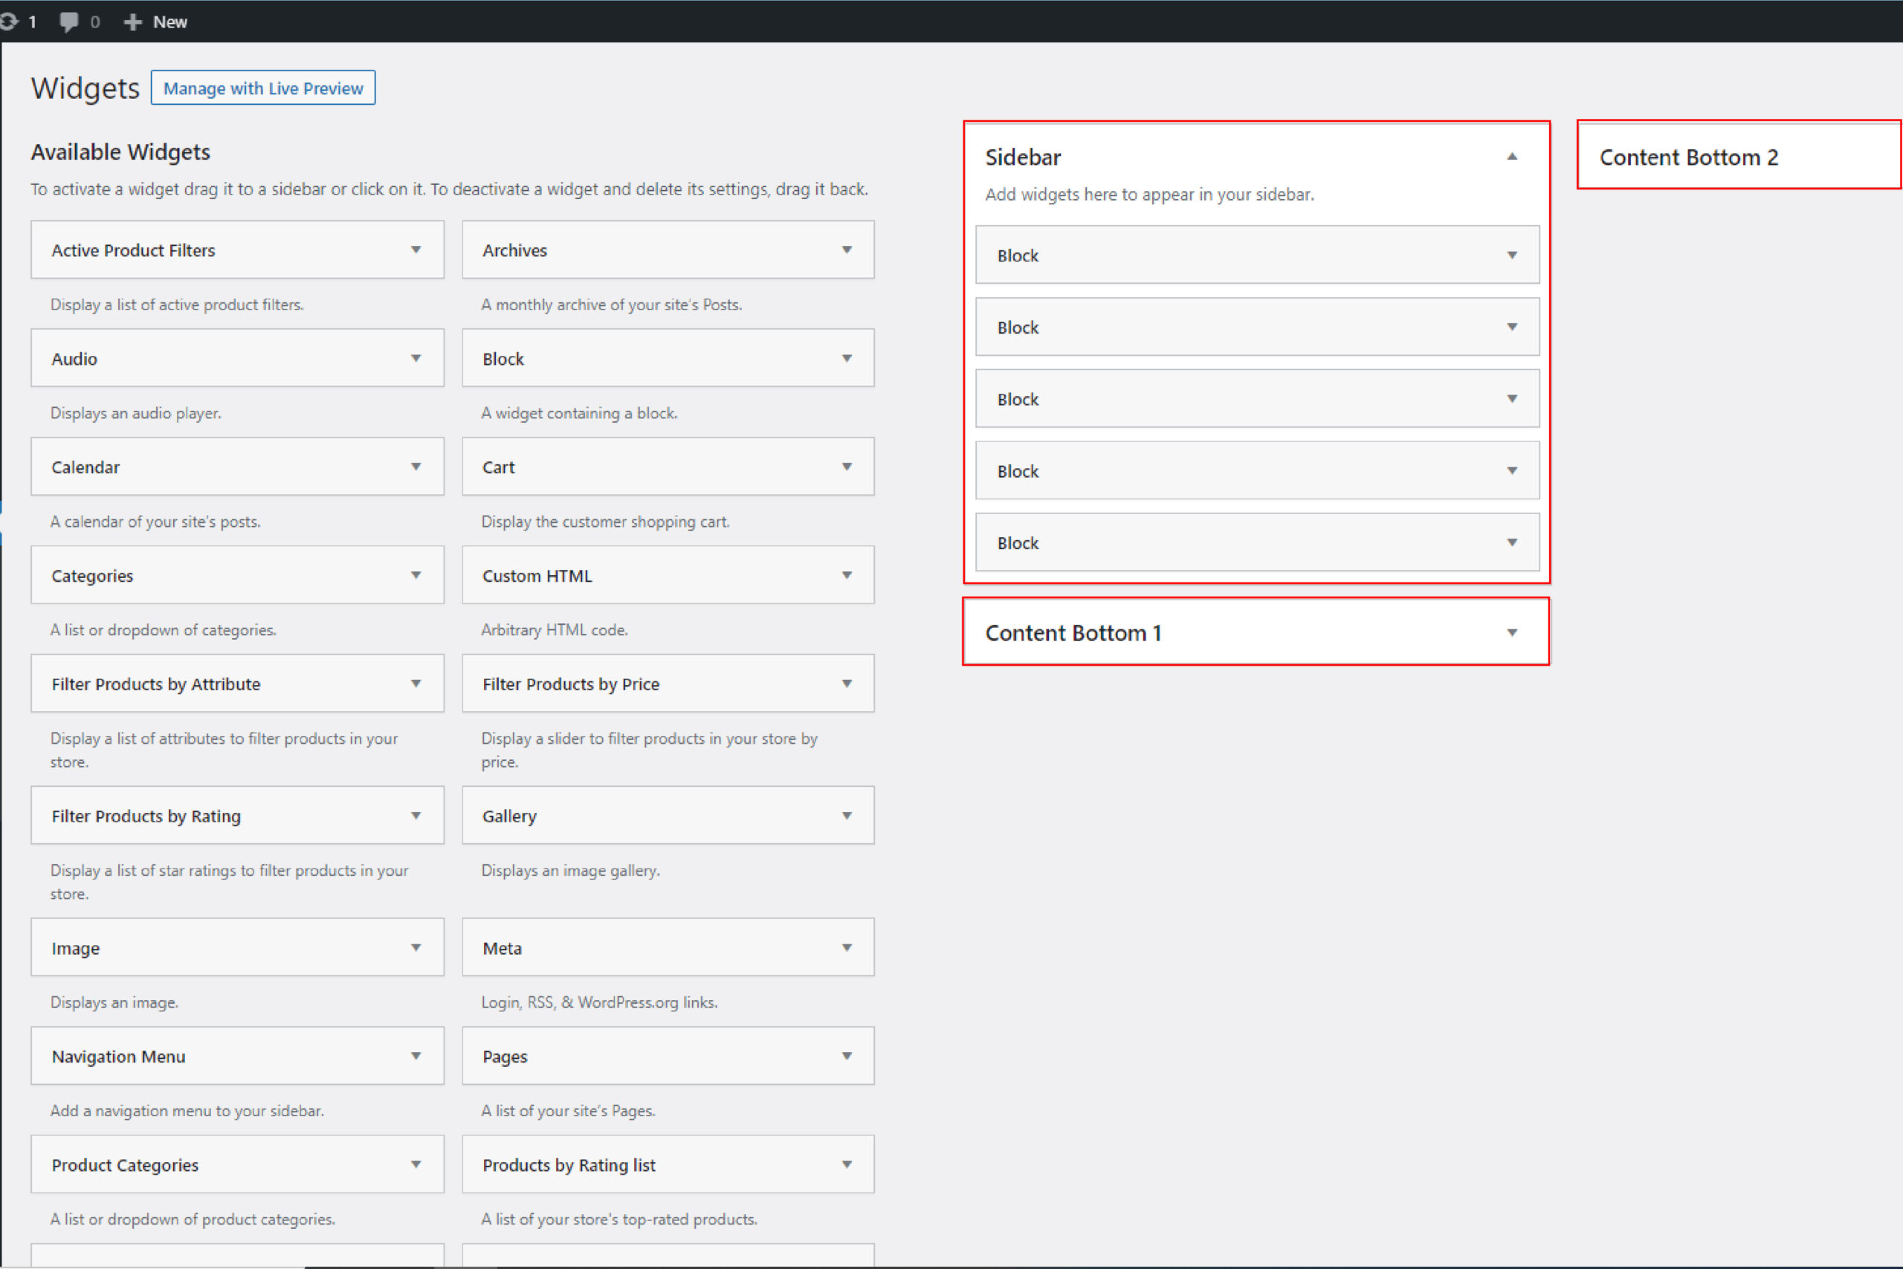Toggle the second Block widget in Sidebar
Screen dimensions: 1903x1269
coord(1513,327)
